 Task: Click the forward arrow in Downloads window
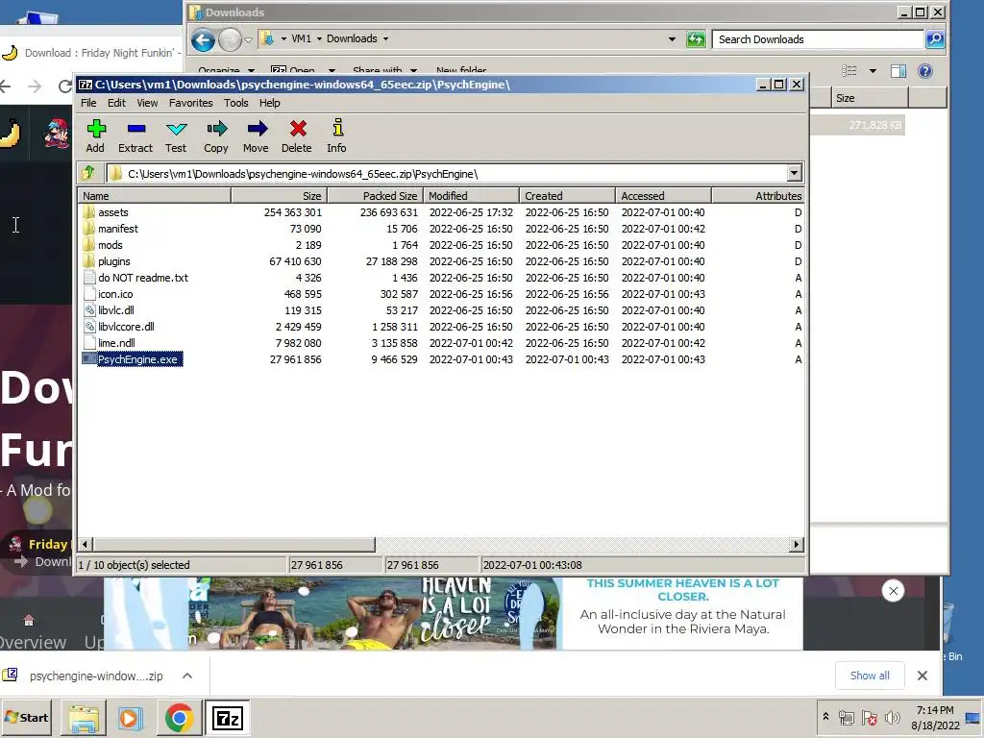click(230, 40)
